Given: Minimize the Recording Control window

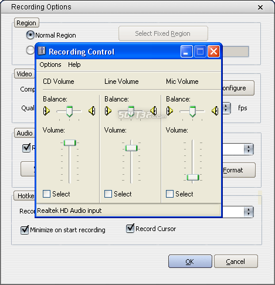Looking at the screenshot, I should 186,52.
